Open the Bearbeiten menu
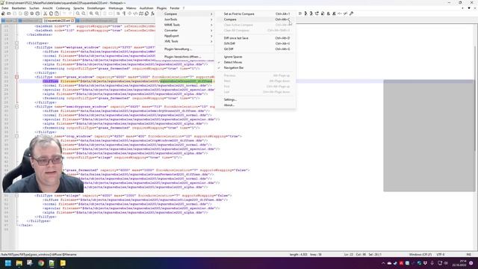 19,8
